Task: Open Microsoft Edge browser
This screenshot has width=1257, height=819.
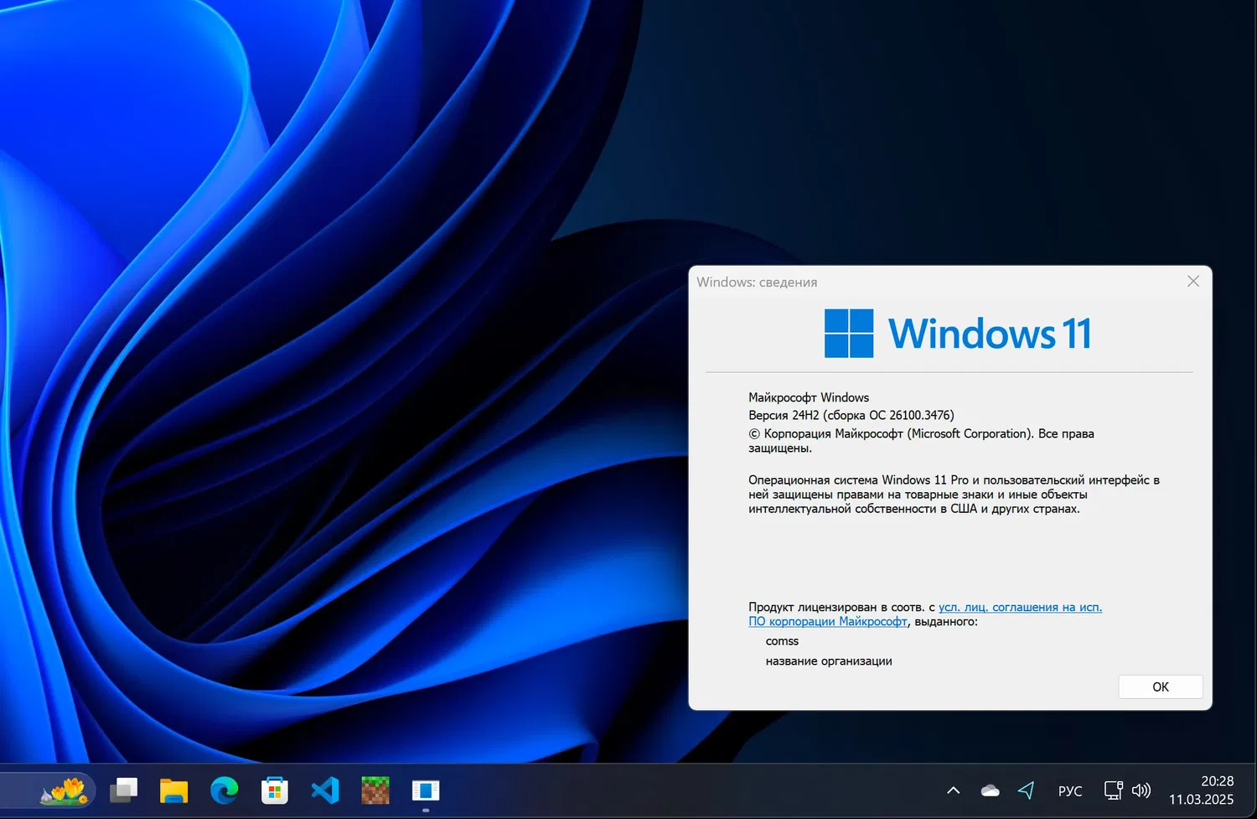Action: click(225, 790)
